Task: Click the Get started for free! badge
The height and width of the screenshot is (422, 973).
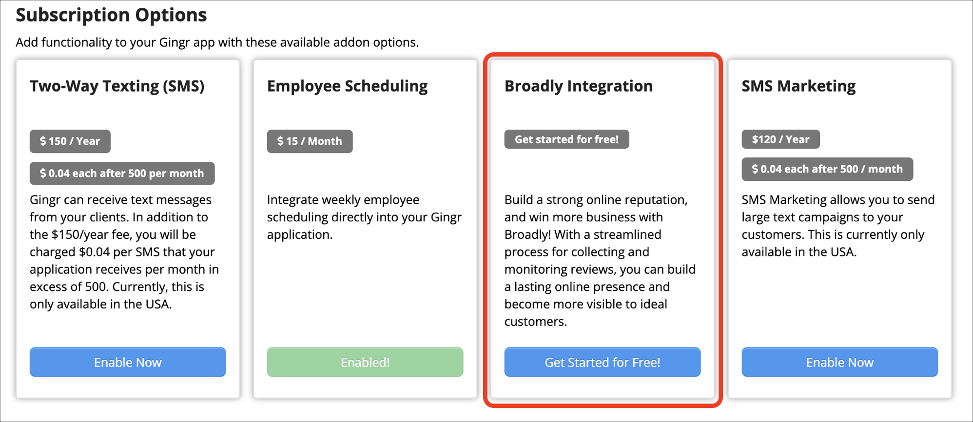Action: click(566, 139)
